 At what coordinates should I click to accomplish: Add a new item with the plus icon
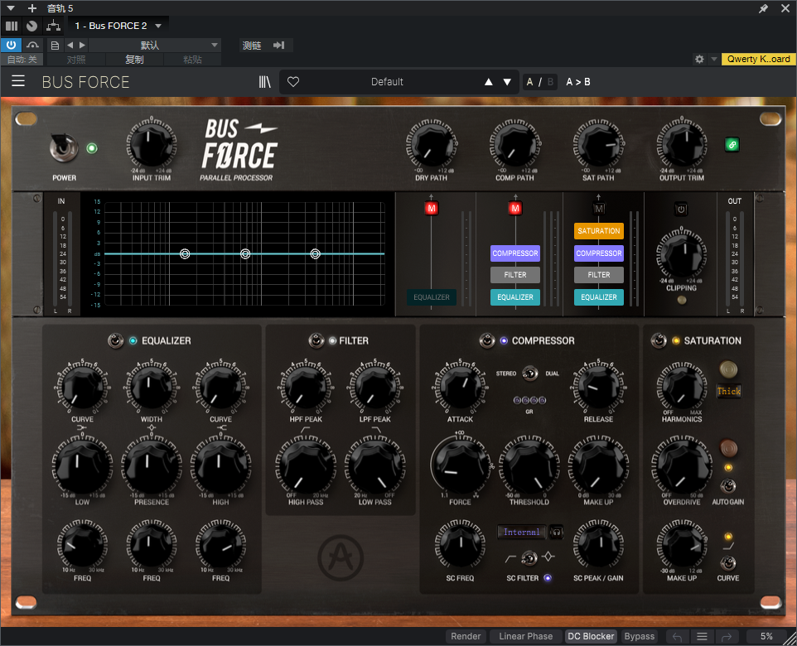point(32,8)
